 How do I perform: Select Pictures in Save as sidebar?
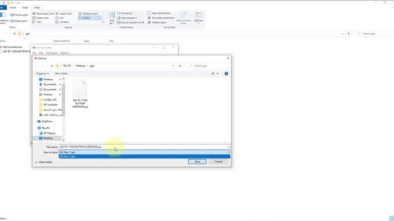(x=48, y=95)
